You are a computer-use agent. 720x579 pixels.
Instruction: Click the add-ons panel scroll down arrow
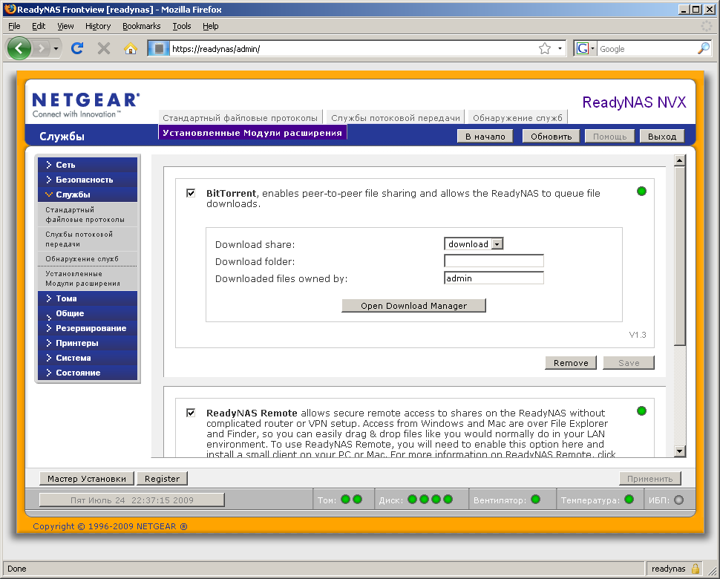pos(680,451)
